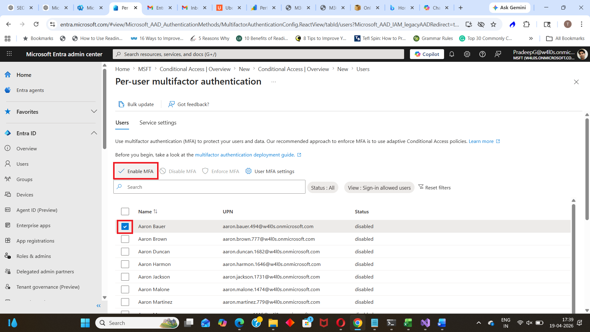Expand the Favorites section chevron
Screen dimensions: 590x332
point(94,112)
